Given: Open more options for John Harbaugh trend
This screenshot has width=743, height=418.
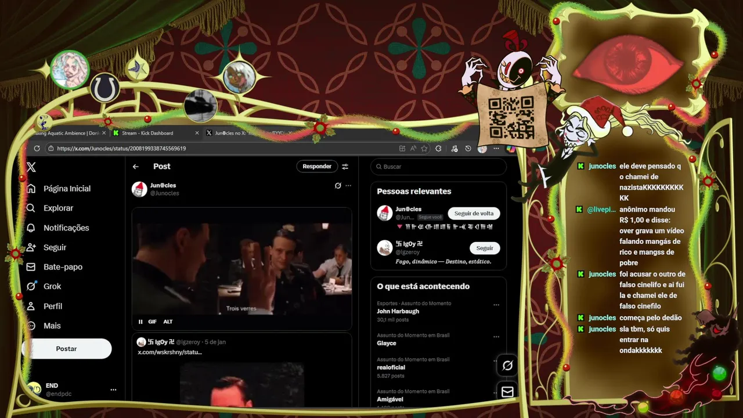Looking at the screenshot, I should pyautogui.click(x=496, y=305).
